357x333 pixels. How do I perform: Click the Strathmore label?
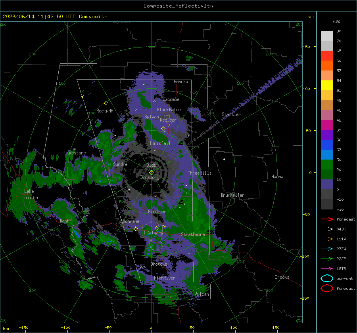193,234
